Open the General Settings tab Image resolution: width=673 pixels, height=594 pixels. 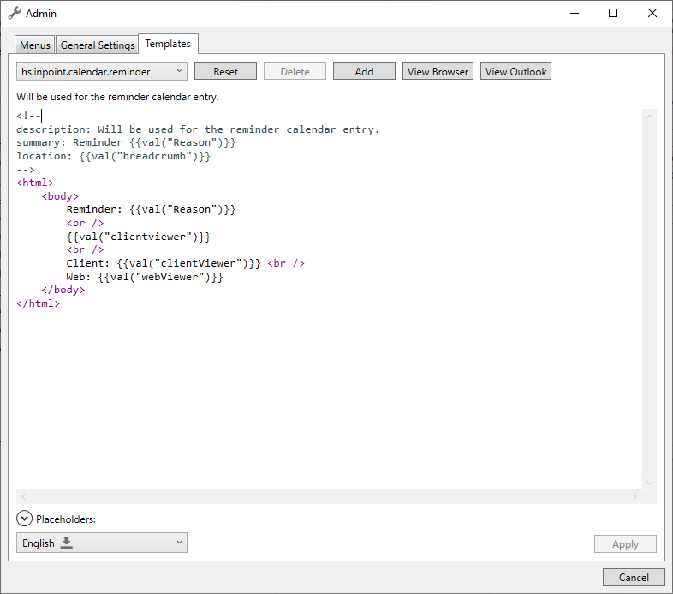coord(98,45)
